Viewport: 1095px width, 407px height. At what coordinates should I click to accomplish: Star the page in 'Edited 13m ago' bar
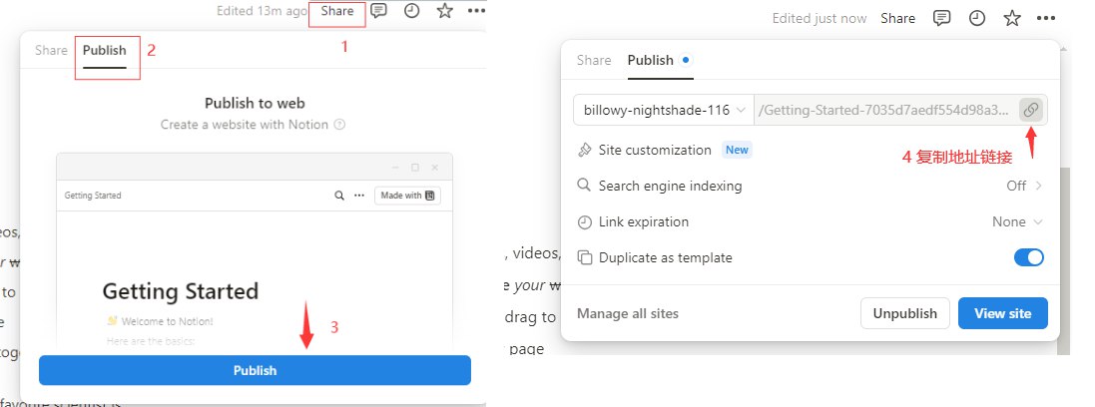pyautogui.click(x=445, y=11)
